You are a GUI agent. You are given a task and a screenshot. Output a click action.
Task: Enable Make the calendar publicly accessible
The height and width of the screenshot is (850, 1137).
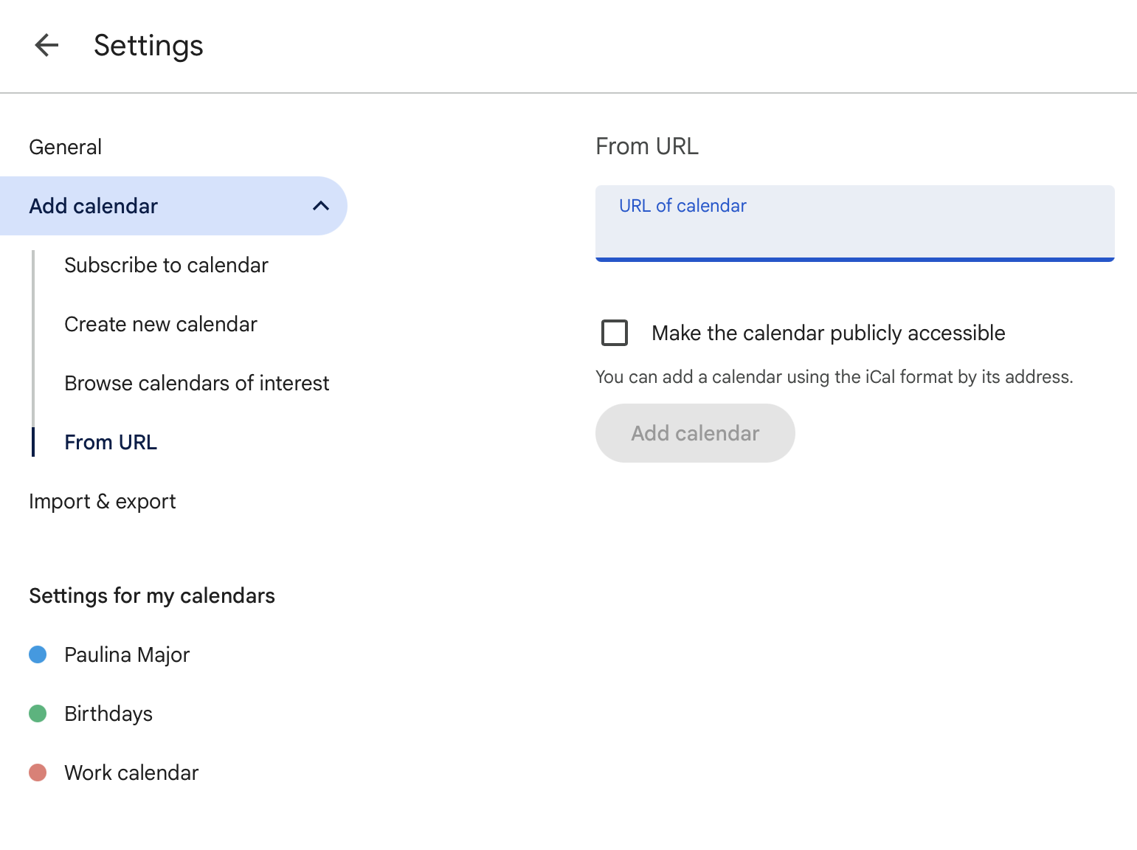[614, 333]
